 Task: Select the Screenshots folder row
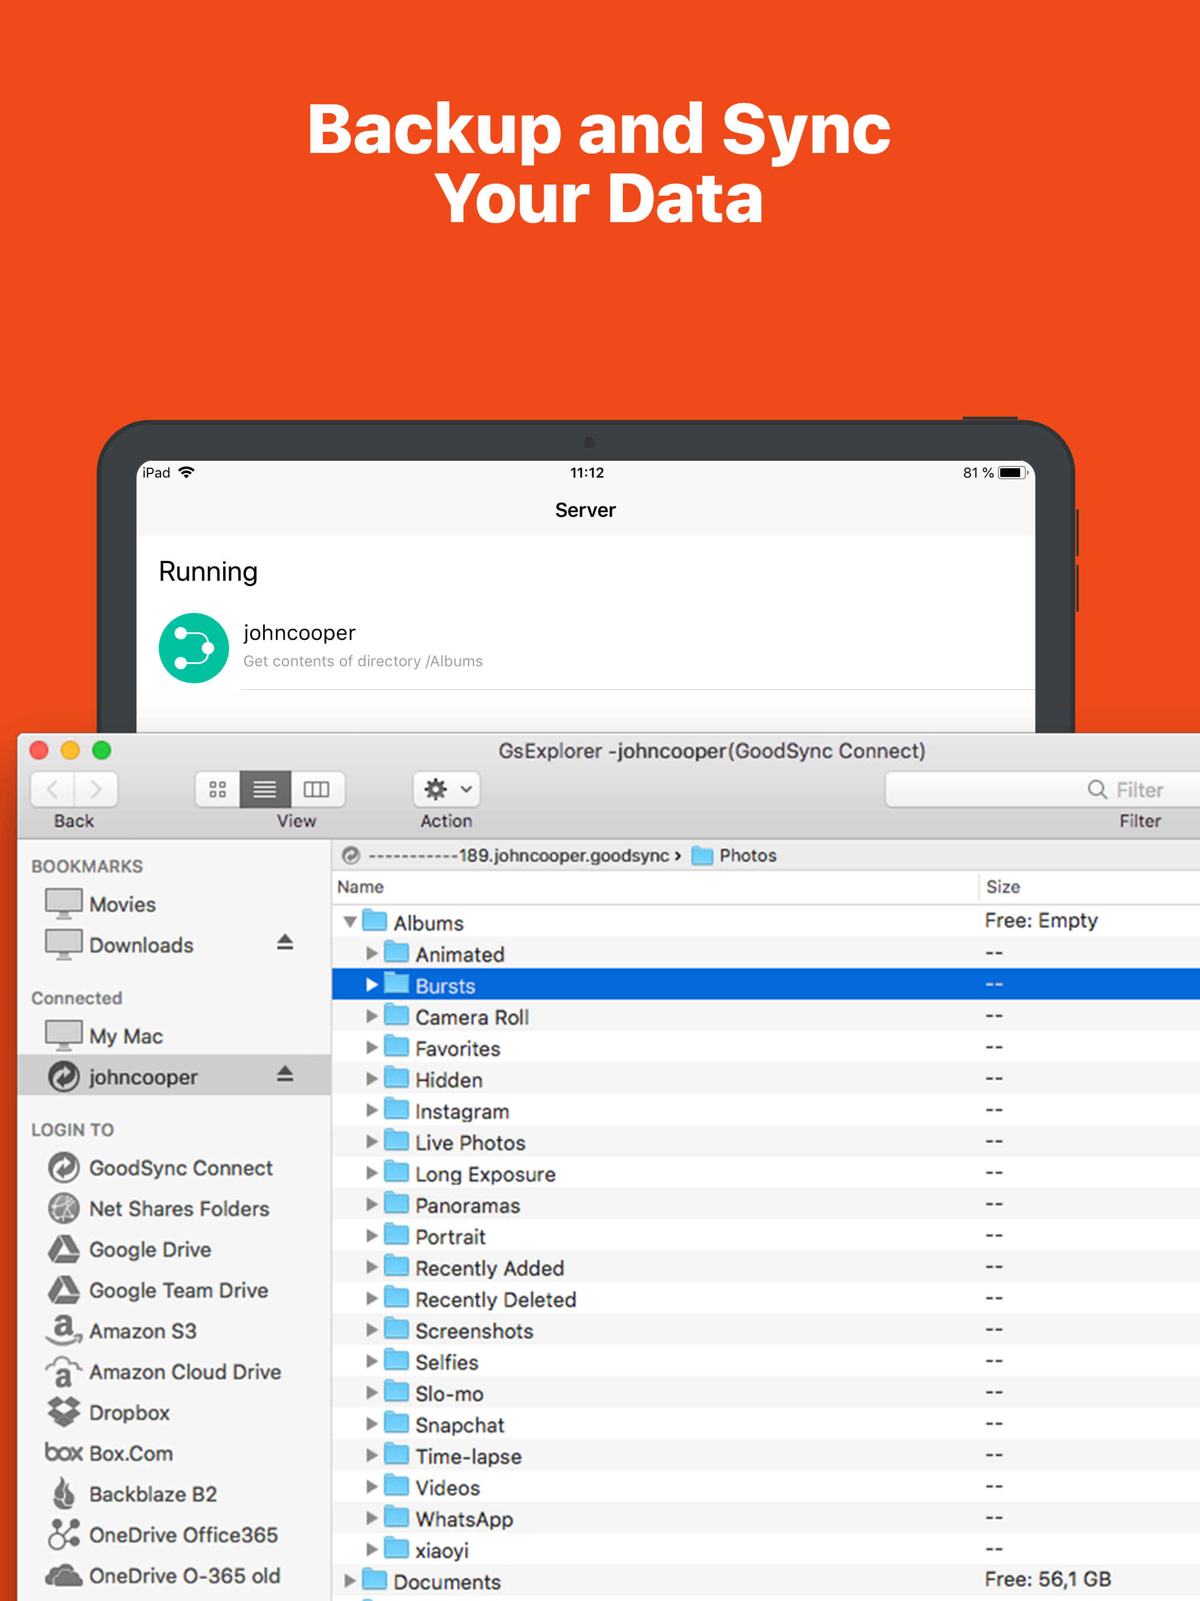(x=474, y=1331)
